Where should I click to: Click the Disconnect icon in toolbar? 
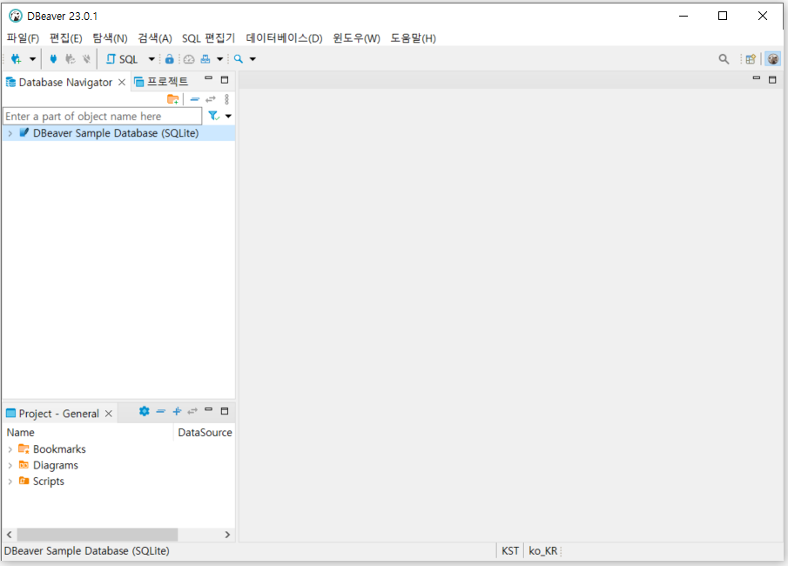(86, 59)
